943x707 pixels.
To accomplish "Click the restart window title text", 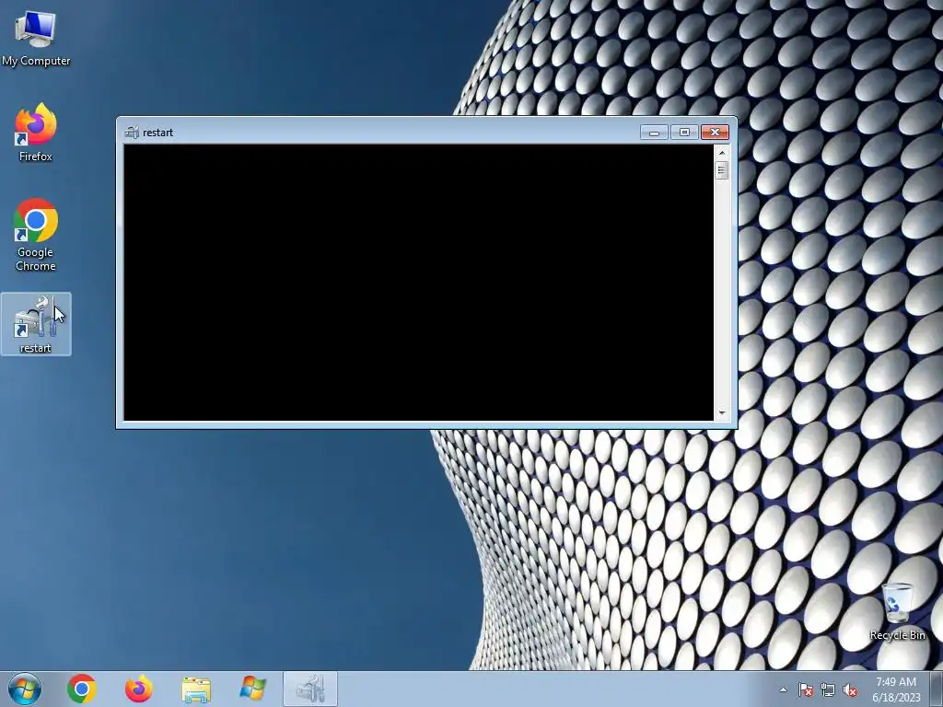I will click(158, 133).
